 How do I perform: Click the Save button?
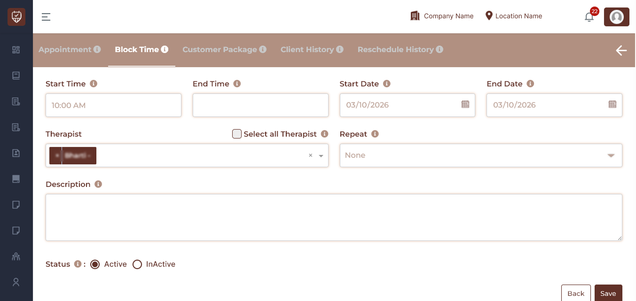(x=608, y=293)
